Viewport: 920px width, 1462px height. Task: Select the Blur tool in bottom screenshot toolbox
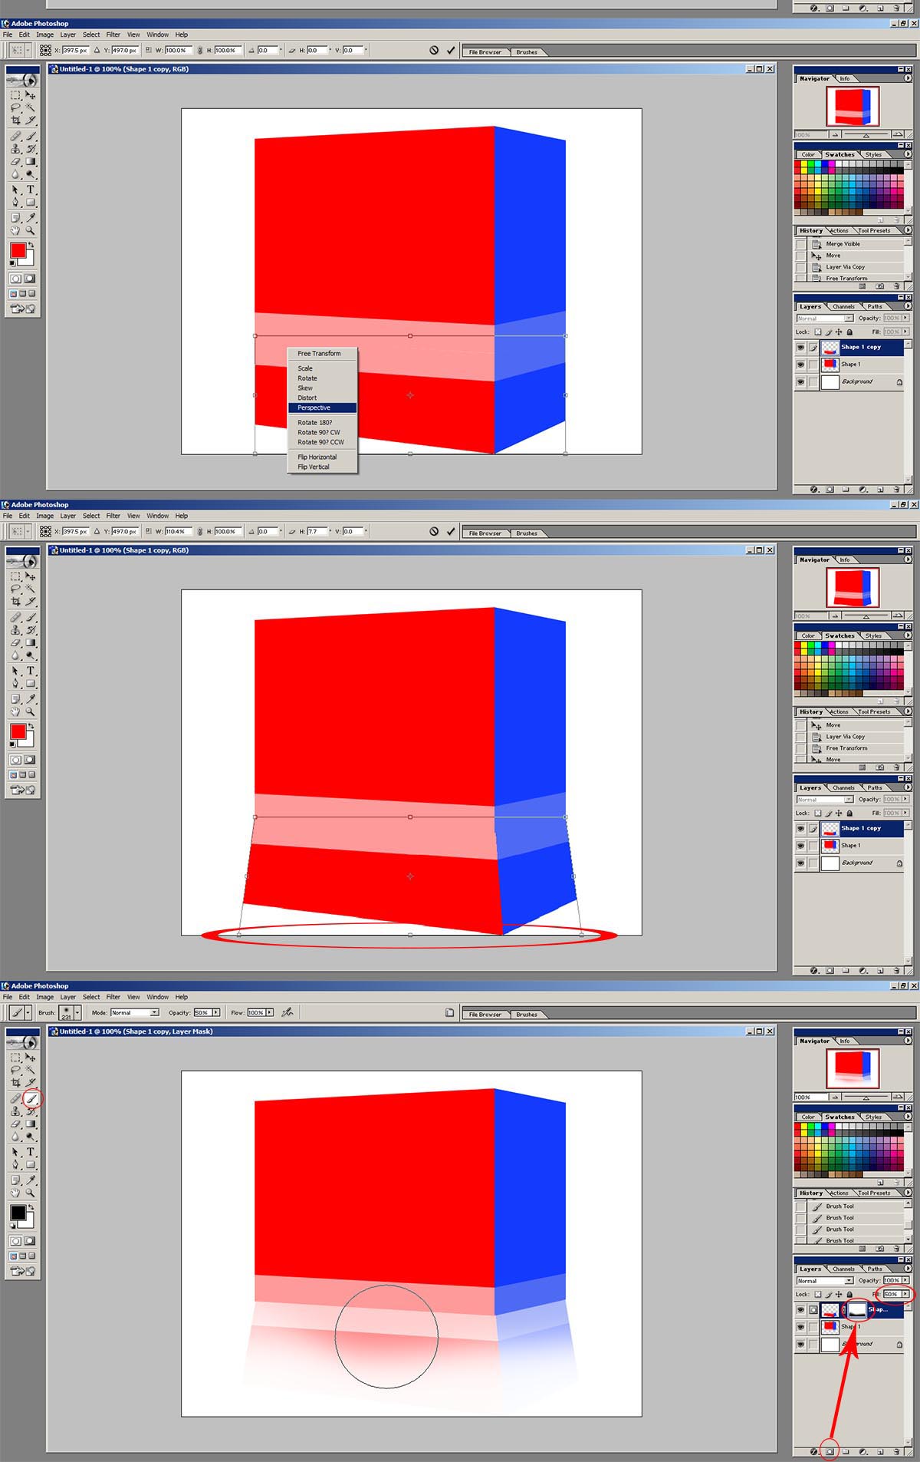[15, 1137]
